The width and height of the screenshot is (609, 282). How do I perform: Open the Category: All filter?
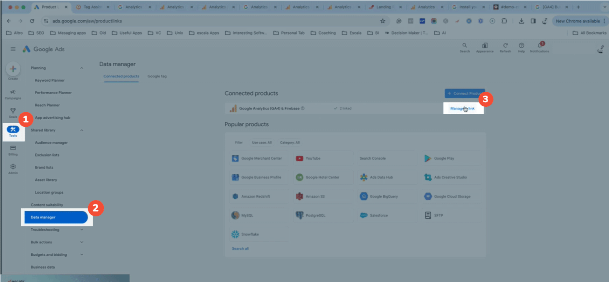(x=290, y=143)
